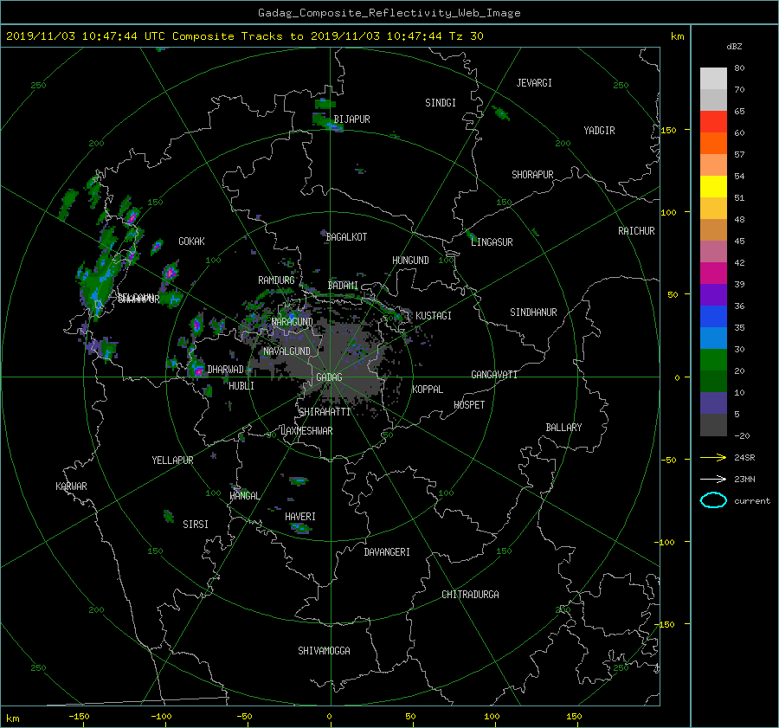Click the BALLARY city label
This screenshot has height=728, width=779.
click(x=563, y=428)
